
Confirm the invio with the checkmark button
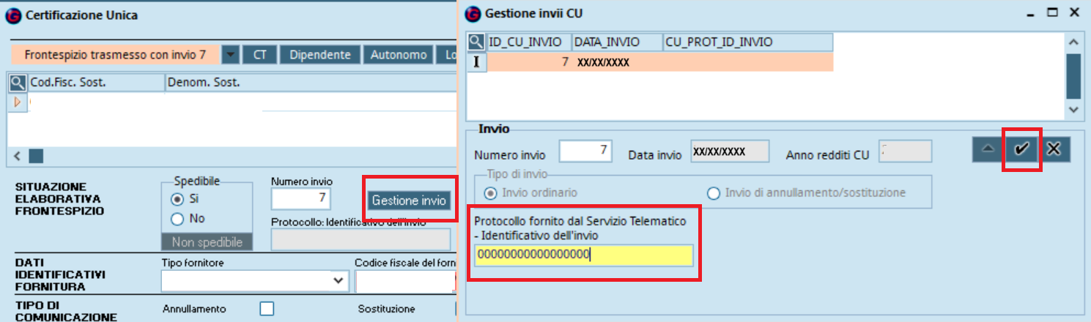click(1021, 149)
